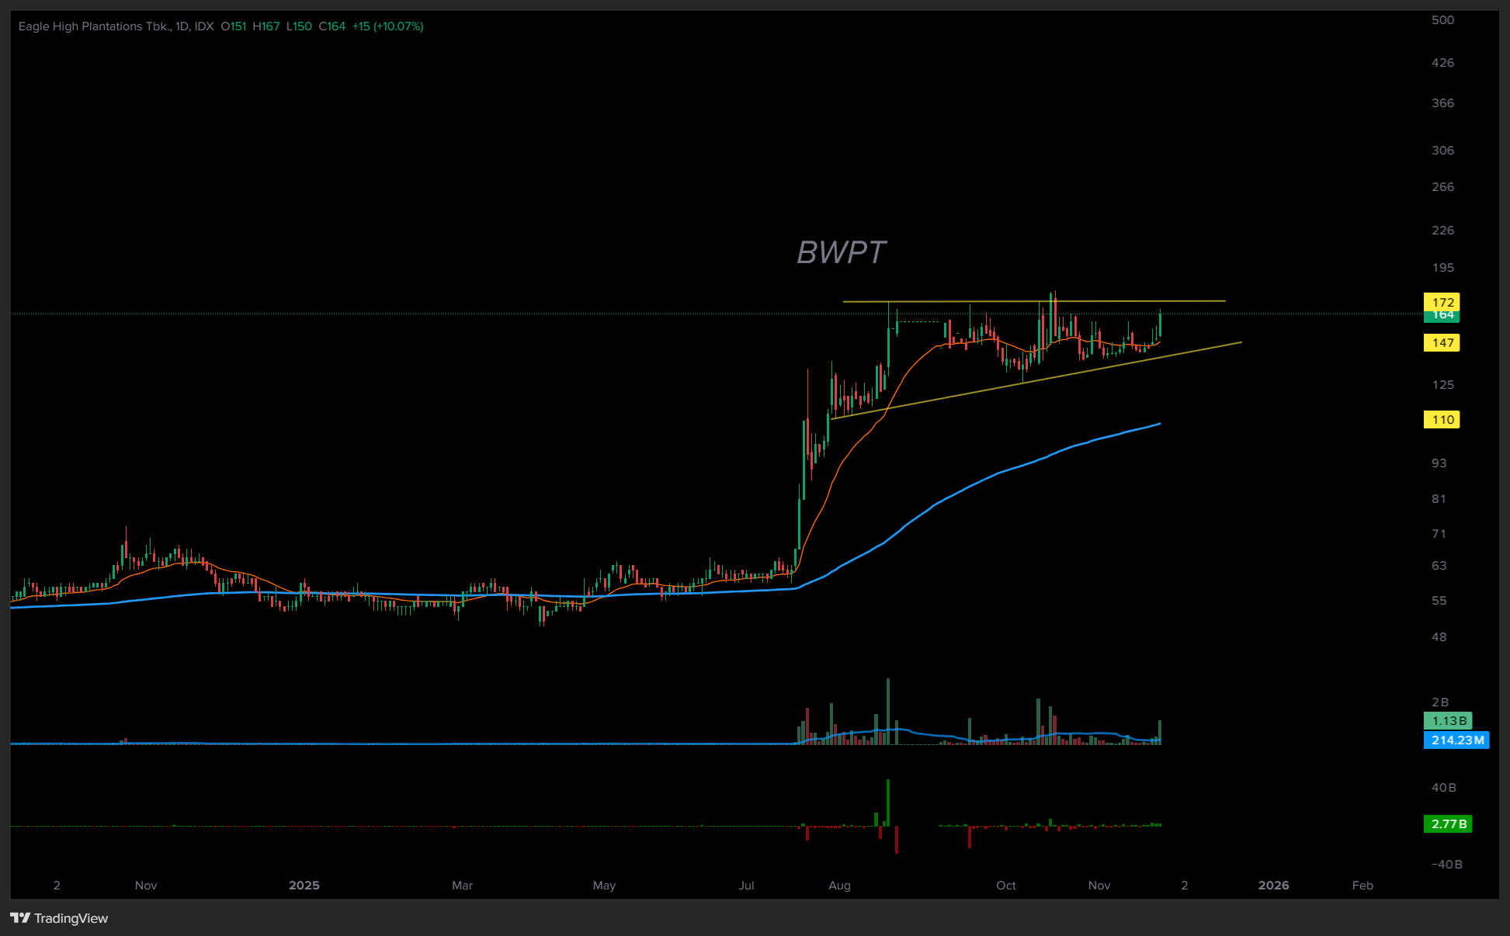1510x936 pixels.
Task: Click the 2025 label on time axis
Action: pyautogui.click(x=304, y=886)
